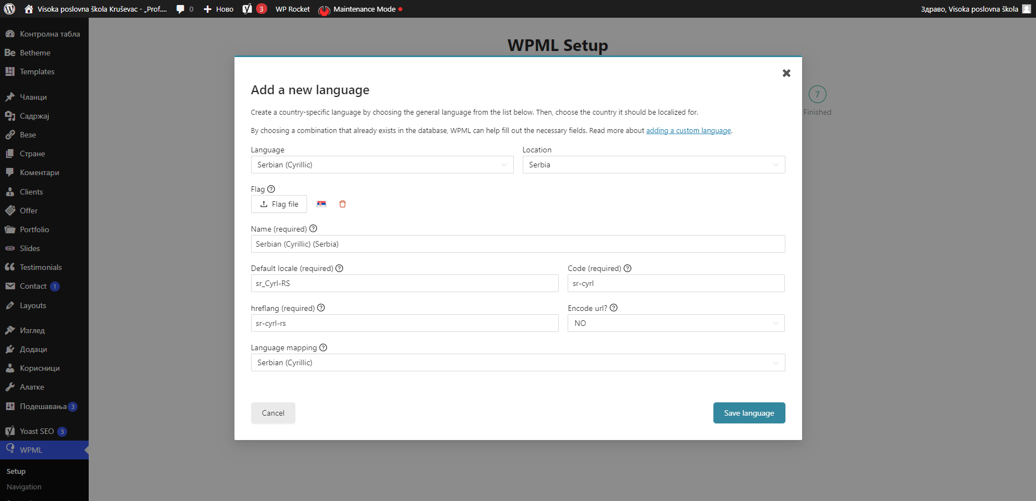This screenshot has width=1036, height=501.
Task: Click the Name input field
Action: point(518,244)
